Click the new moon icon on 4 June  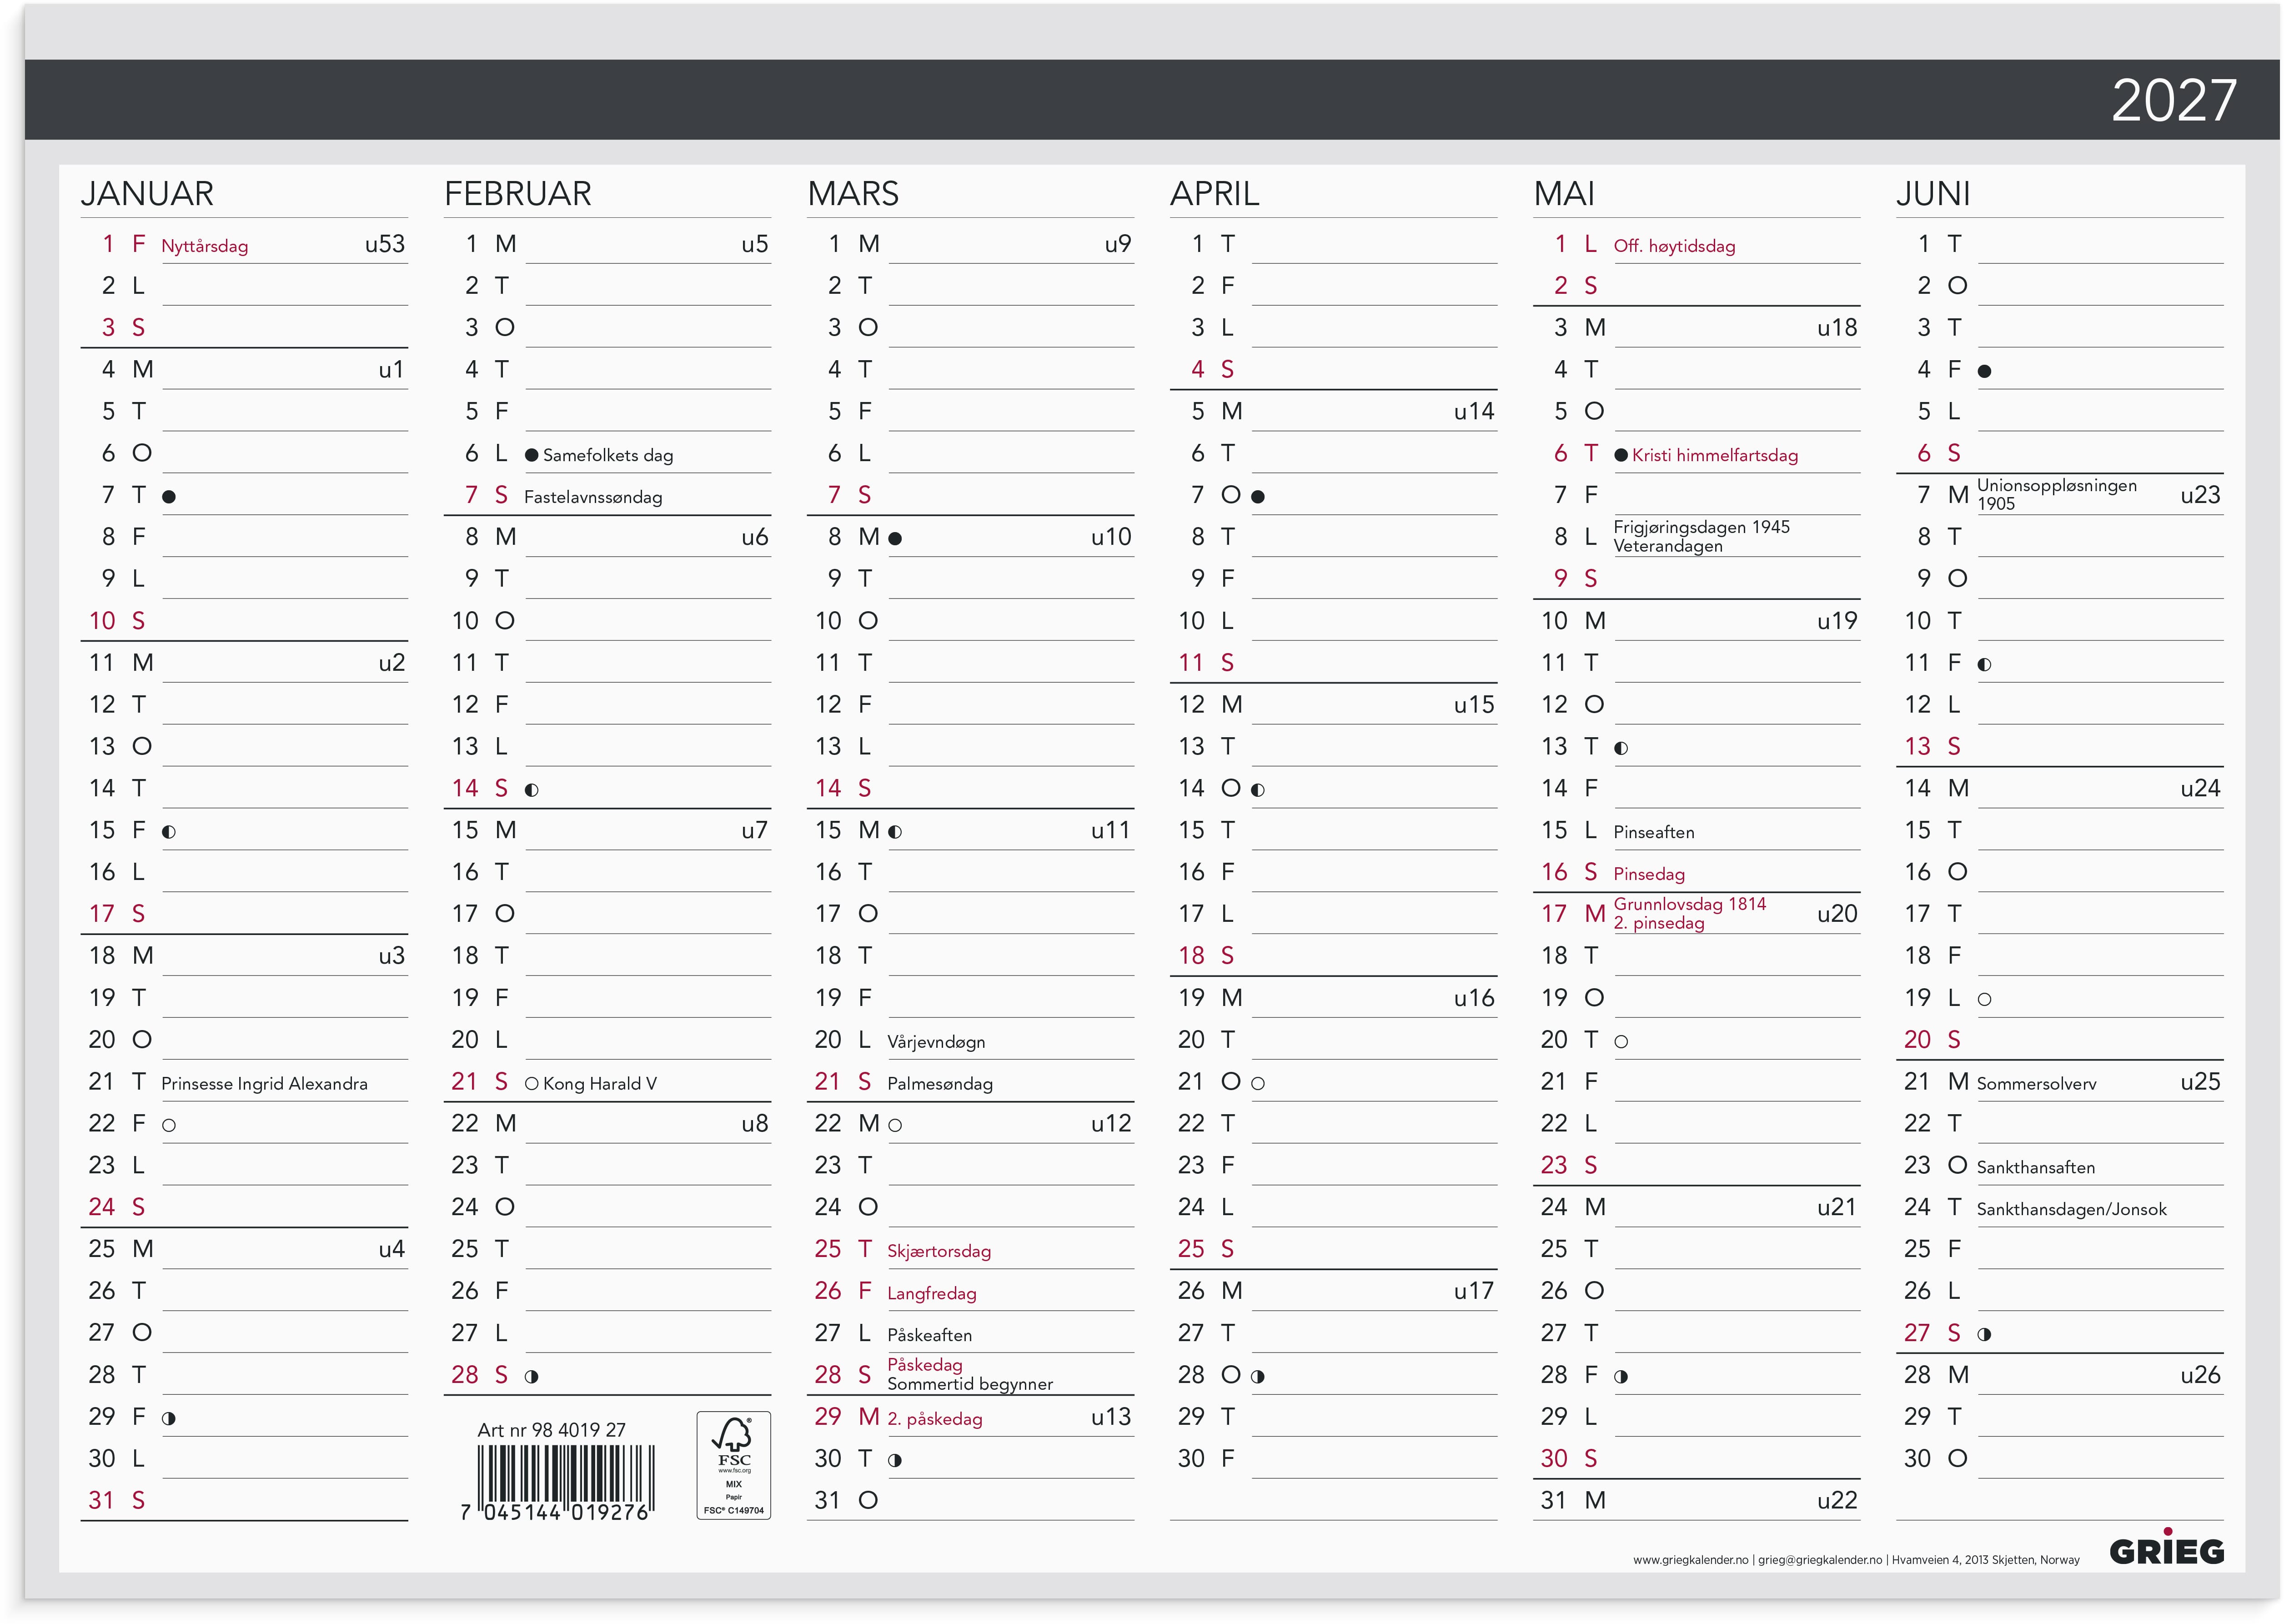click(x=1985, y=371)
